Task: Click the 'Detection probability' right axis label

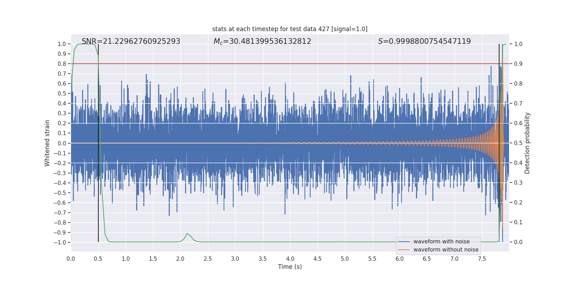Action: [x=527, y=143]
